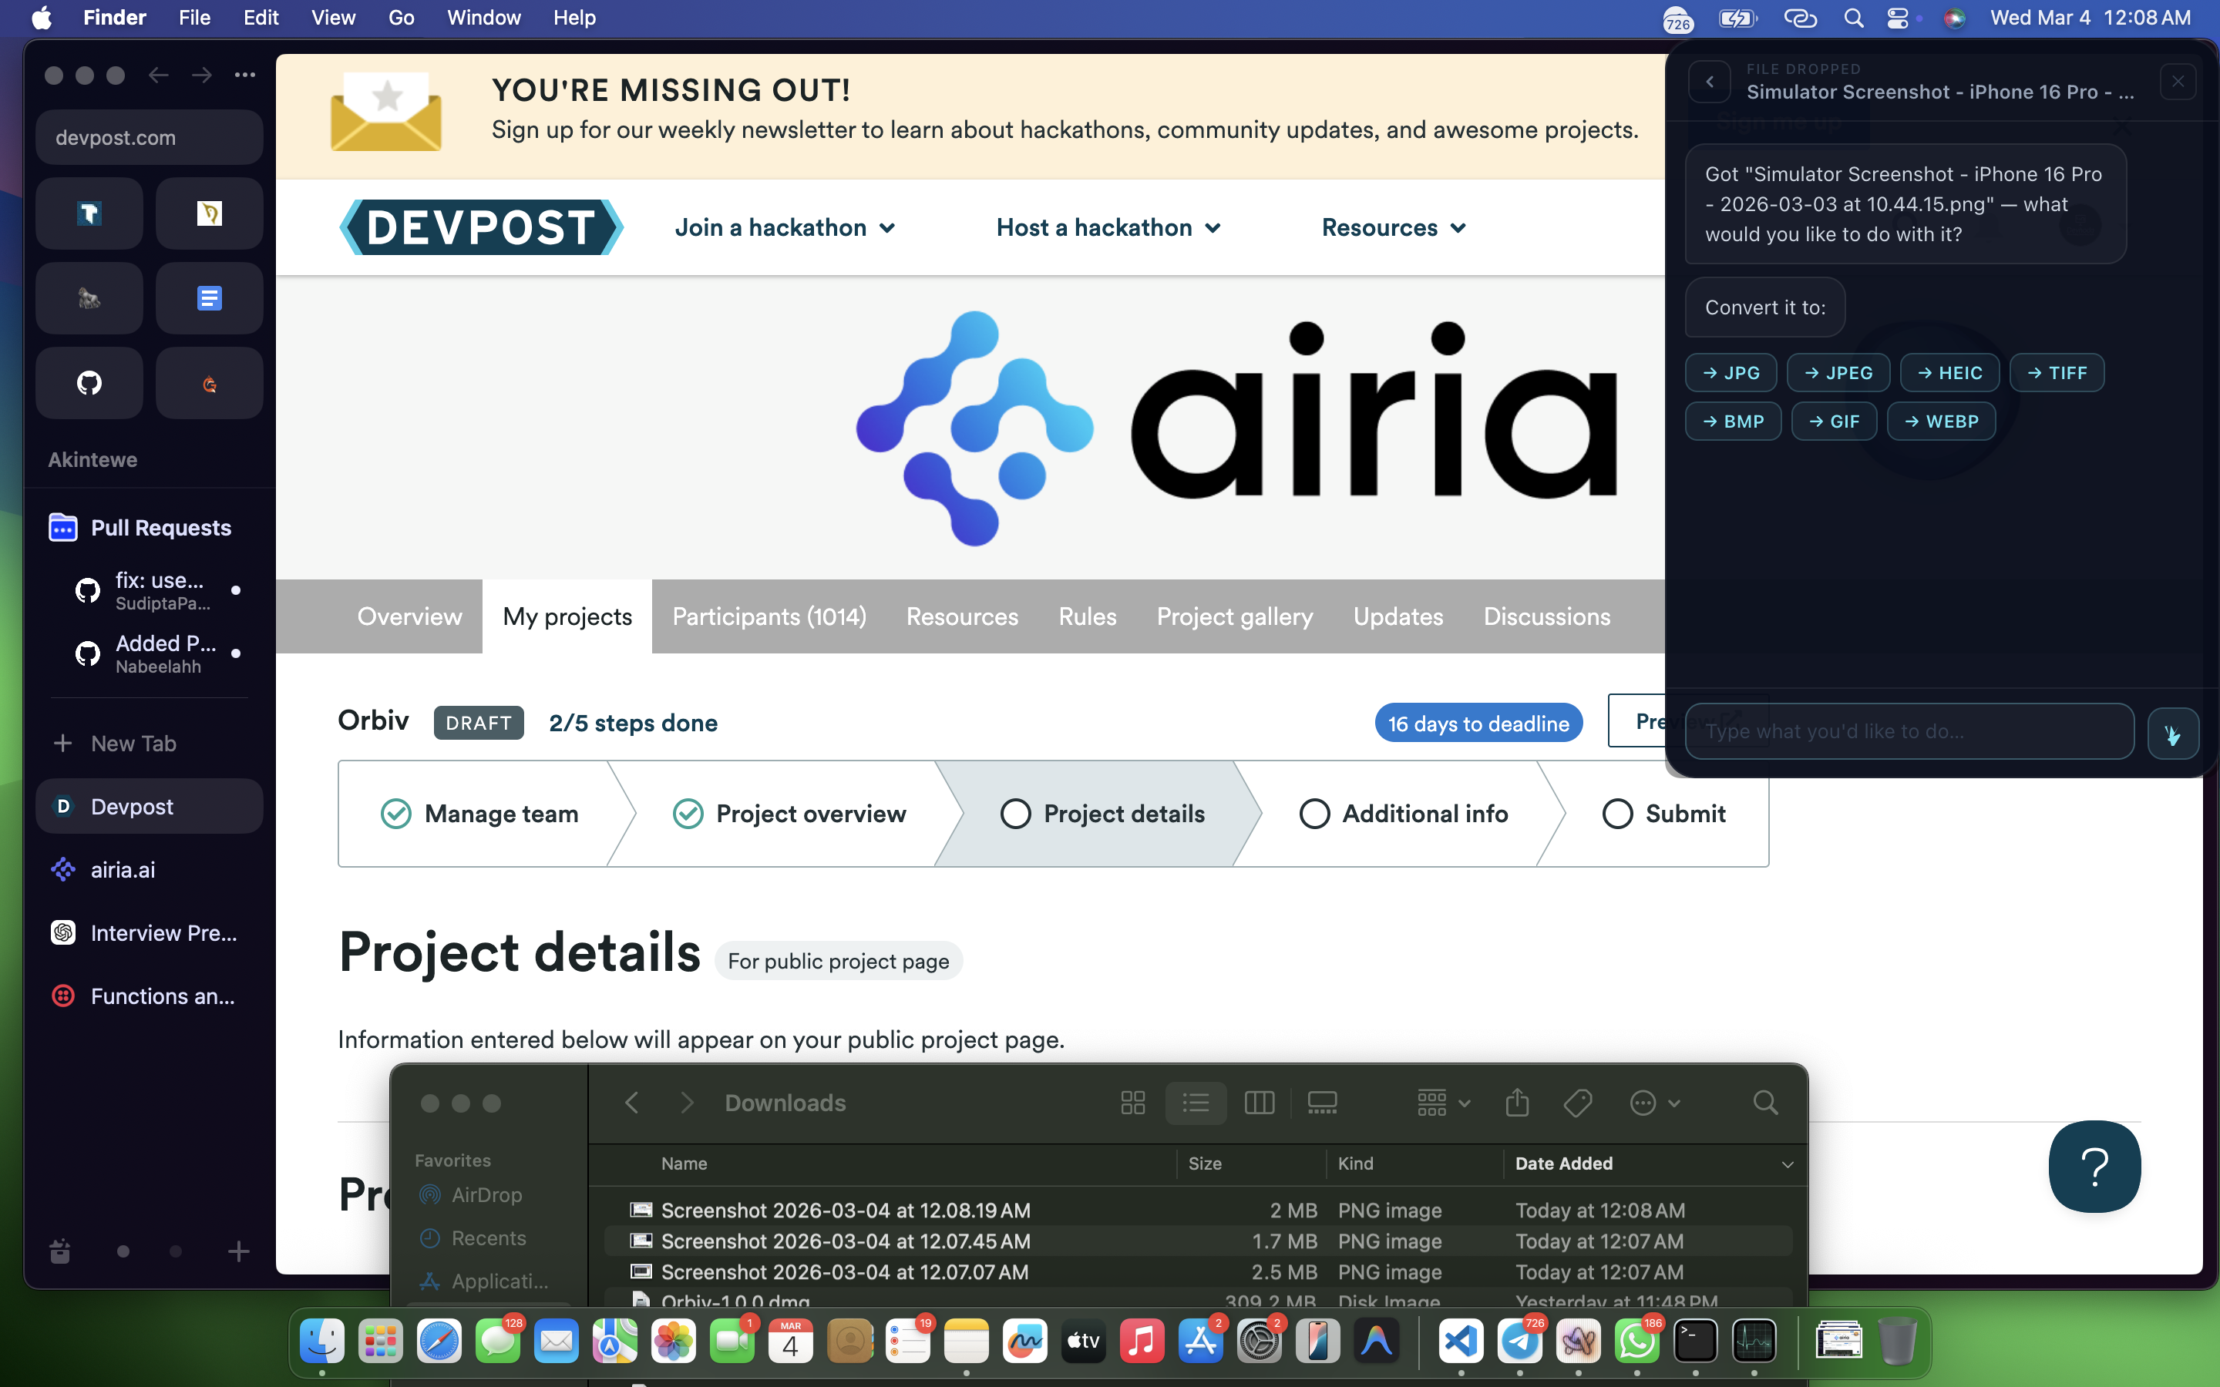This screenshot has height=1387, width=2220.
Task: Convert the file to HEIC
Action: pyautogui.click(x=1949, y=372)
